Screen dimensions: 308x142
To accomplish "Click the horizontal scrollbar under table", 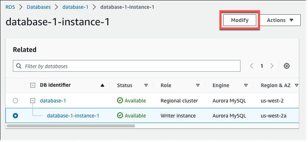I will [x=71, y=126].
